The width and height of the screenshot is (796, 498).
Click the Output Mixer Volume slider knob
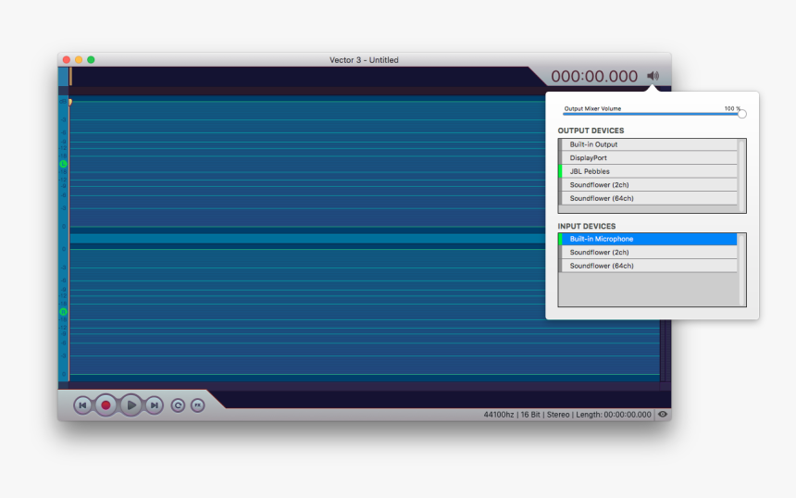coord(741,114)
